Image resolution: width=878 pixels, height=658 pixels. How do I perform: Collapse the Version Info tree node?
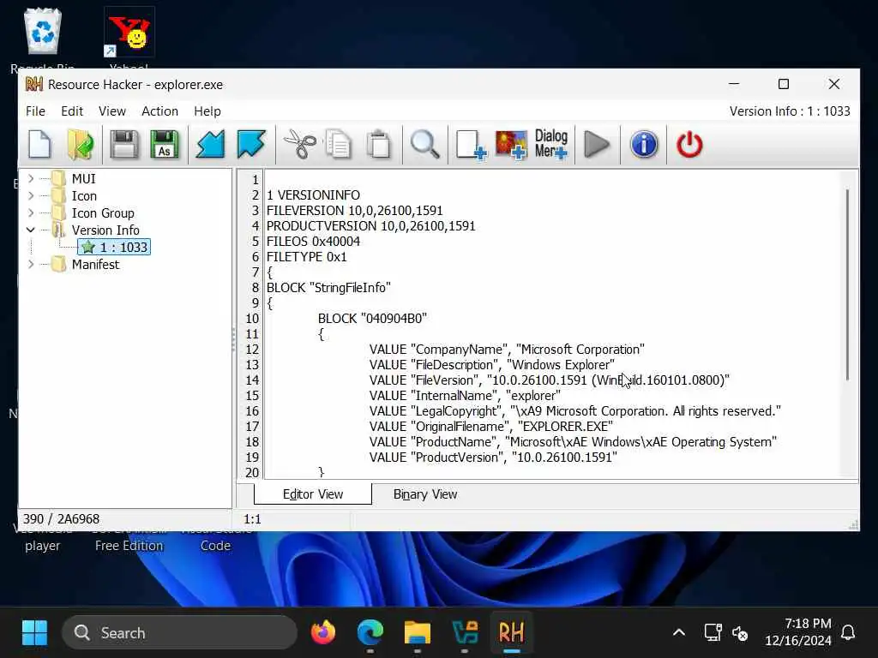click(31, 230)
